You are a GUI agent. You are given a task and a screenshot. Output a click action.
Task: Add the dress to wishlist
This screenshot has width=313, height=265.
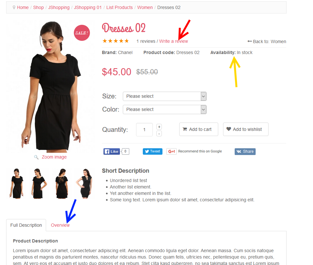(246, 129)
